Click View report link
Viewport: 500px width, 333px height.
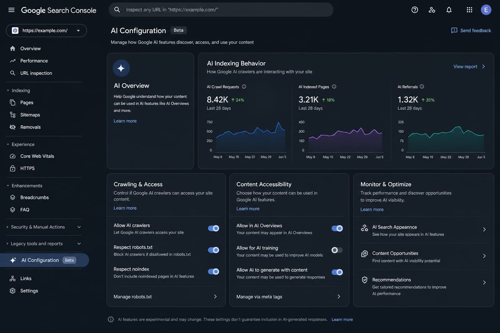(465, 67)
